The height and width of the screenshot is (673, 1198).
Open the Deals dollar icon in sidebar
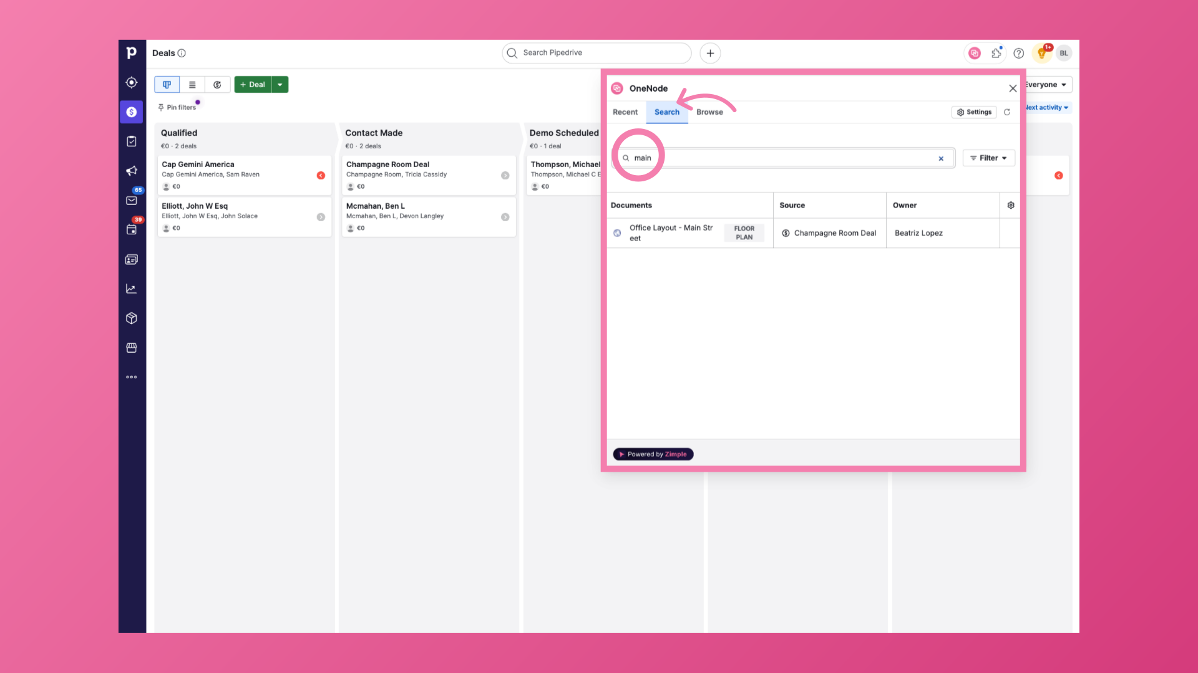coord(132,112)
